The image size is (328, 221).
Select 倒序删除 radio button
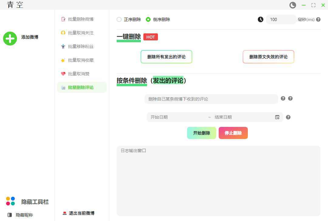[x=148, y=19]
